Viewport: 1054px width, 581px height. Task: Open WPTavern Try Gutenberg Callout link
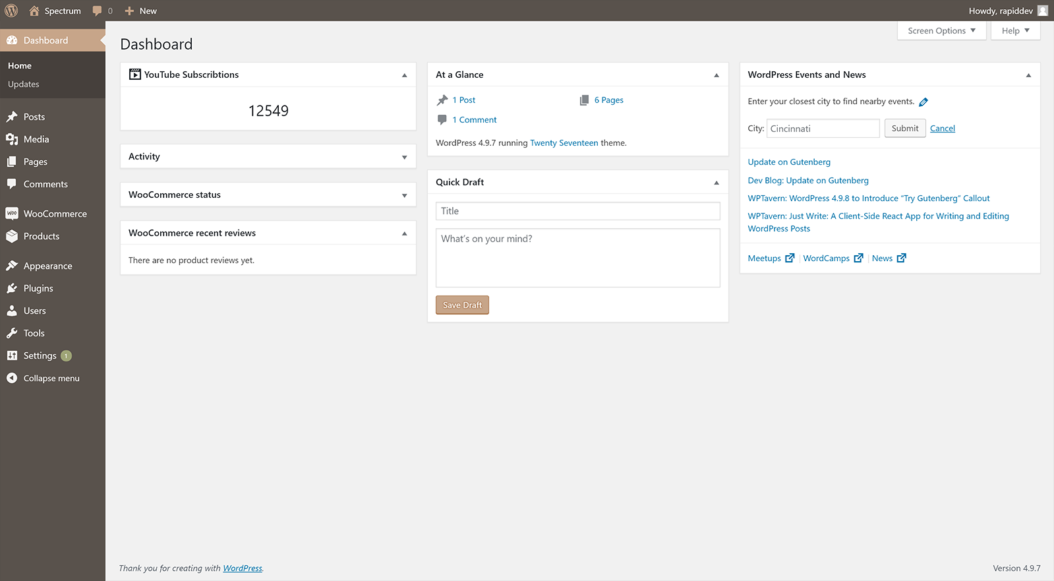pyautogui.click(x=869, y=198)
